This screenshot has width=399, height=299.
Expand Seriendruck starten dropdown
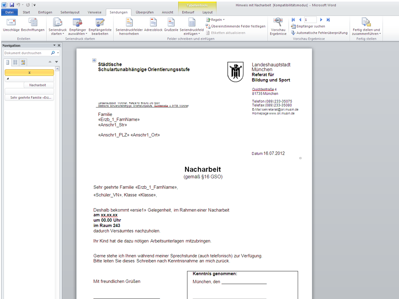tap(57, 31)
